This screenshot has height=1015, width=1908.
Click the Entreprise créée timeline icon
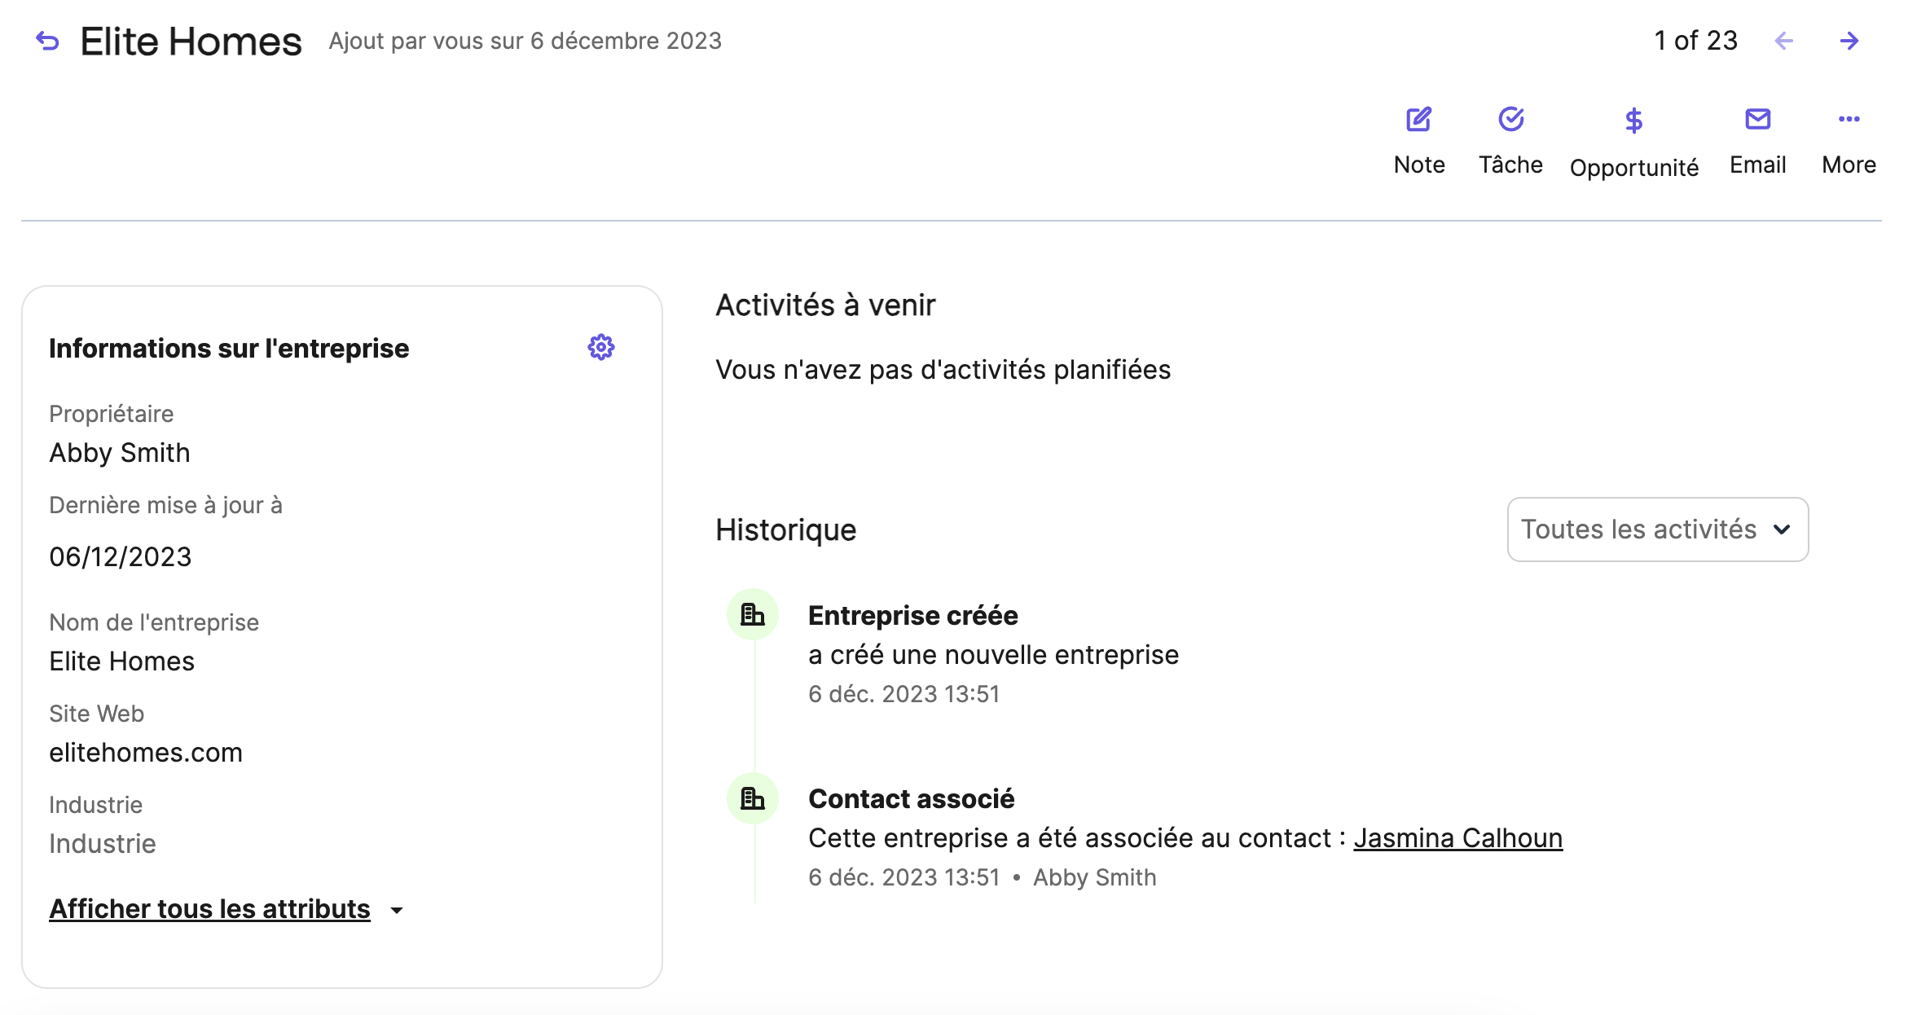pos(752,615)
